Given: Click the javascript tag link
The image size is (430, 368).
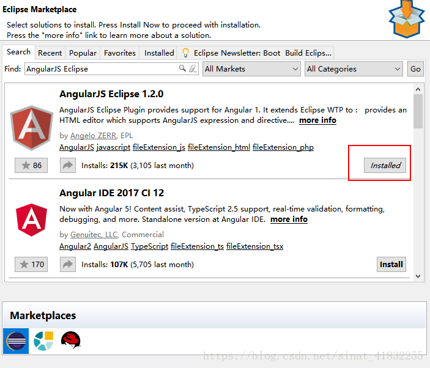Looking at the screenshot, I should pyautogui.click(x=113, y=147).
